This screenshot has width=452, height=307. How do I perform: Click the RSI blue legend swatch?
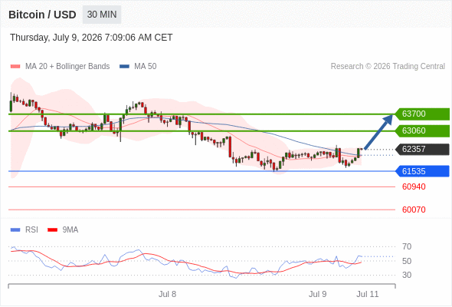[15, 230]
